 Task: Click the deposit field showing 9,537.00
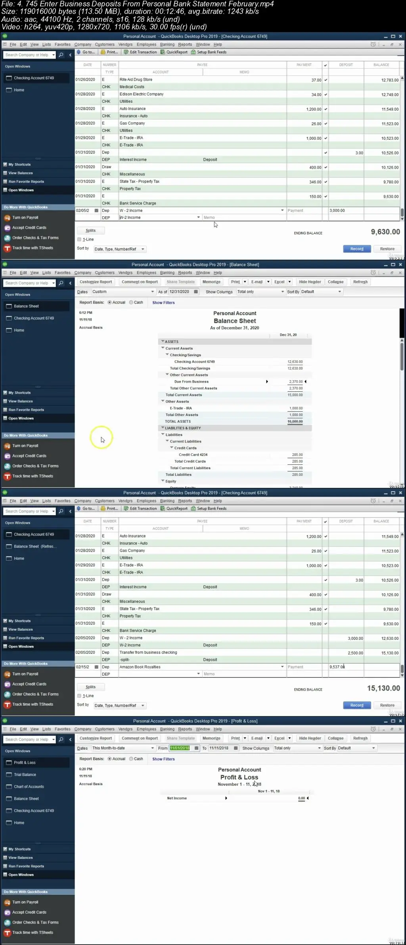[x=346, y=667]
